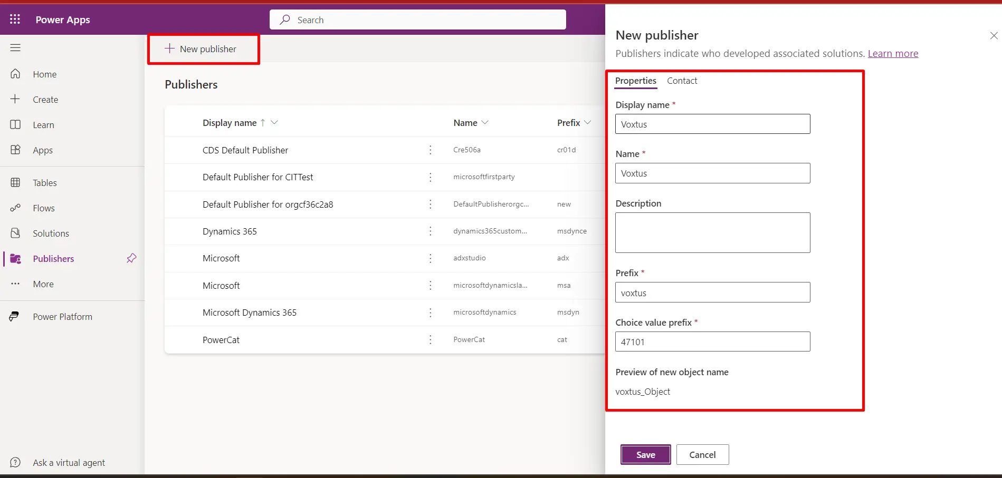This screenshot has width=1002, height=478.
Task: Click the Prefix field containing voxtus
Action: (x=712, y=292)
